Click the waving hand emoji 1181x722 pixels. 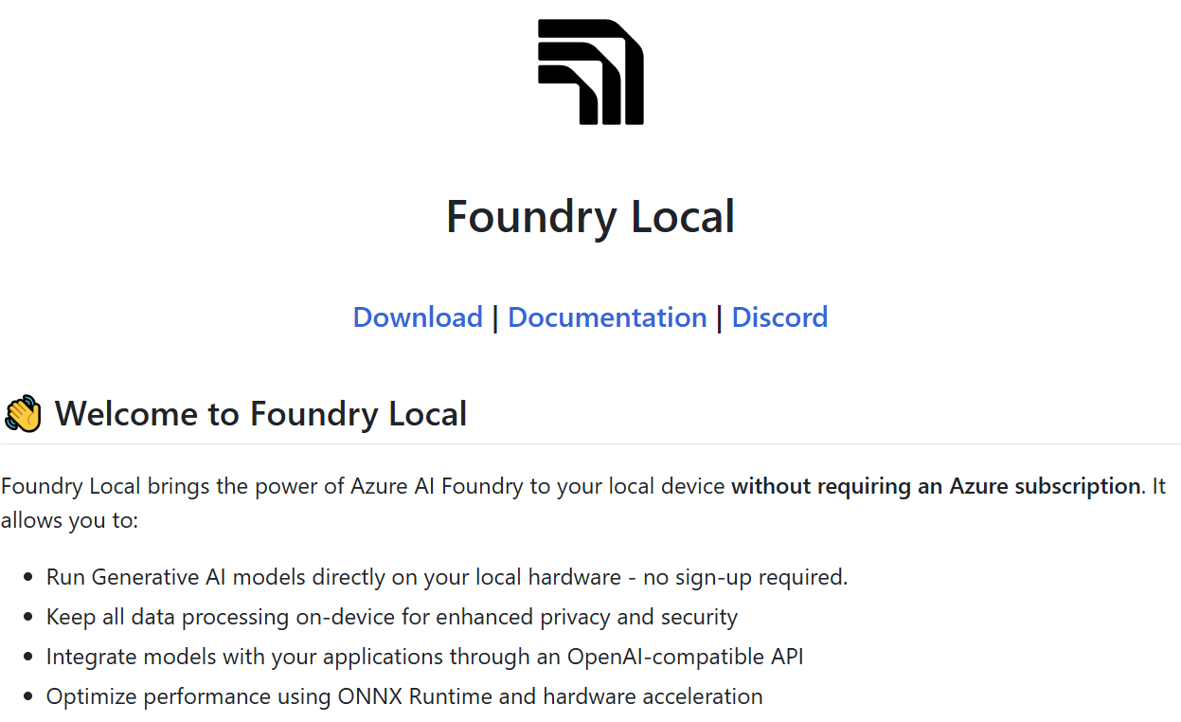pyautogui.click(x=24, y=414)
